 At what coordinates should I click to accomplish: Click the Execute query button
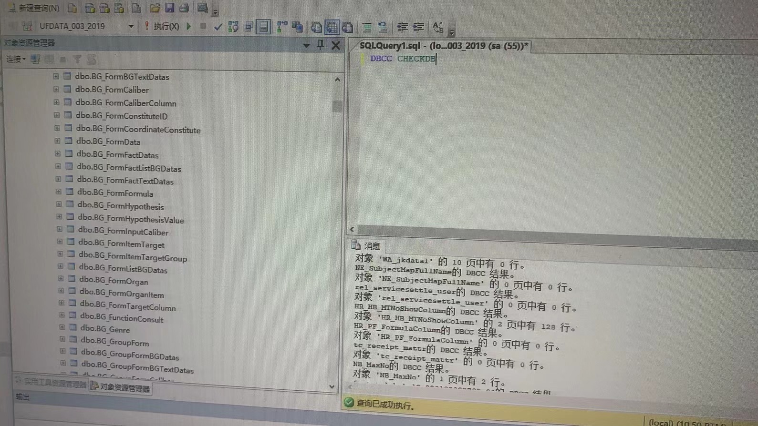(161, 26)
